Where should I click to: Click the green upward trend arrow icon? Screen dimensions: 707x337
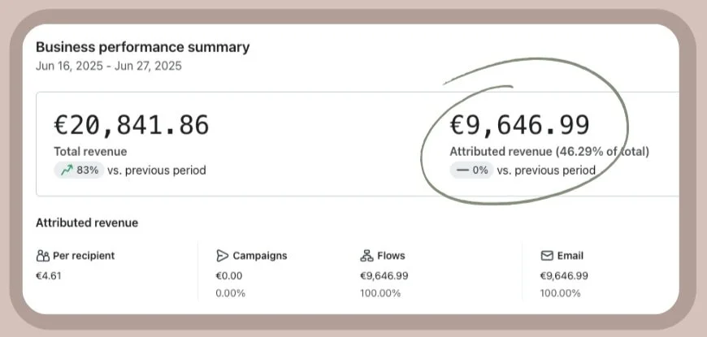tap(65, 171)
